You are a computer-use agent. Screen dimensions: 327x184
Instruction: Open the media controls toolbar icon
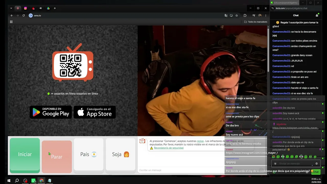(x=254, y=16)
